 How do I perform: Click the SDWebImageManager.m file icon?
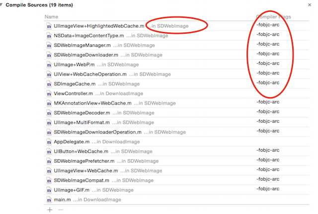tap(49, 45)
